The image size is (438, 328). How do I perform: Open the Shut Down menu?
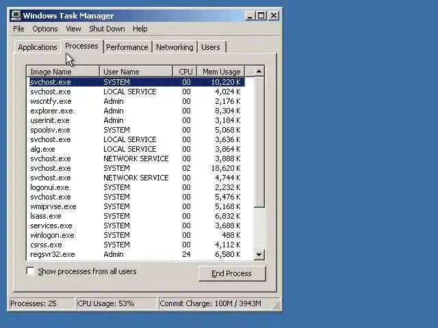107,29
